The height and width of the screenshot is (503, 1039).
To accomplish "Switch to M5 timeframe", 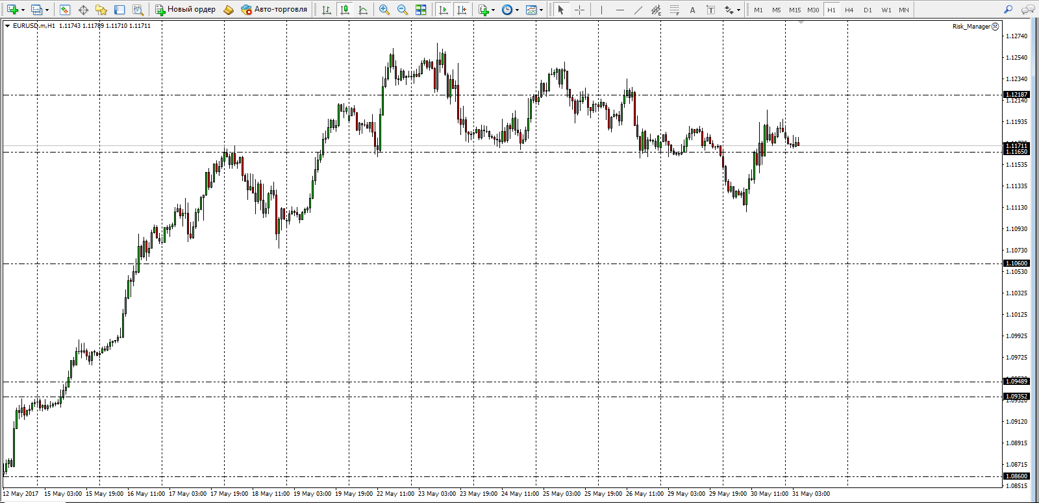I will pos(777,10).
